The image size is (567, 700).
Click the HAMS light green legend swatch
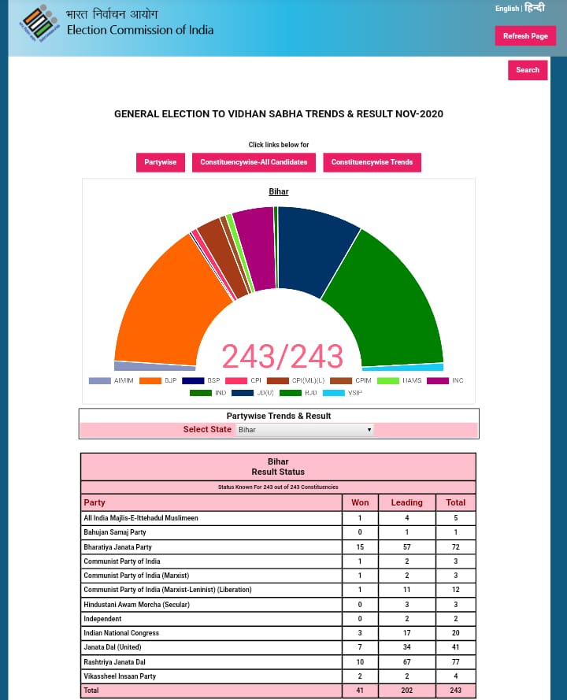[x=388, y=381]
